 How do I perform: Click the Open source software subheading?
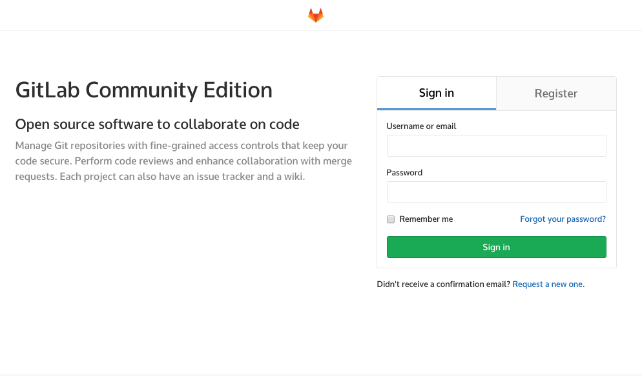tap(157, 124)
